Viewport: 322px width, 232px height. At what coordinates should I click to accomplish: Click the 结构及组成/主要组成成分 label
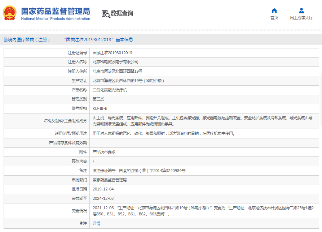65,121
